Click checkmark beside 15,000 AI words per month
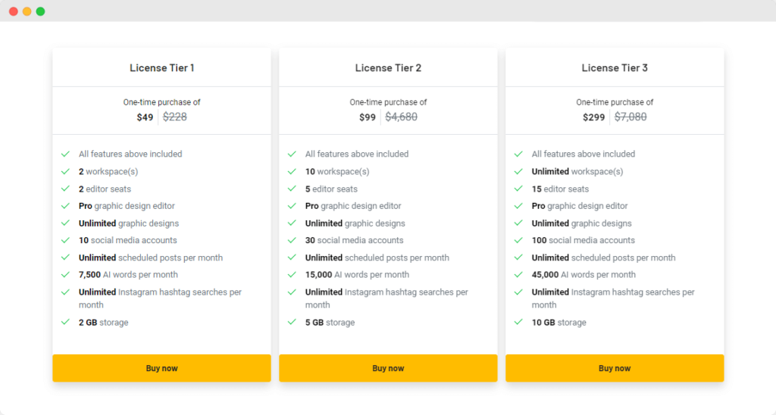This screenshot has height=415, width=776. click(292, 275)
